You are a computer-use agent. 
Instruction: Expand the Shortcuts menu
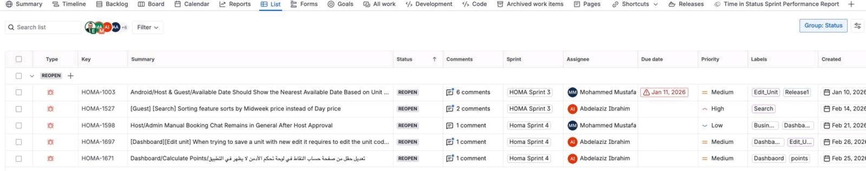point(635,4)
